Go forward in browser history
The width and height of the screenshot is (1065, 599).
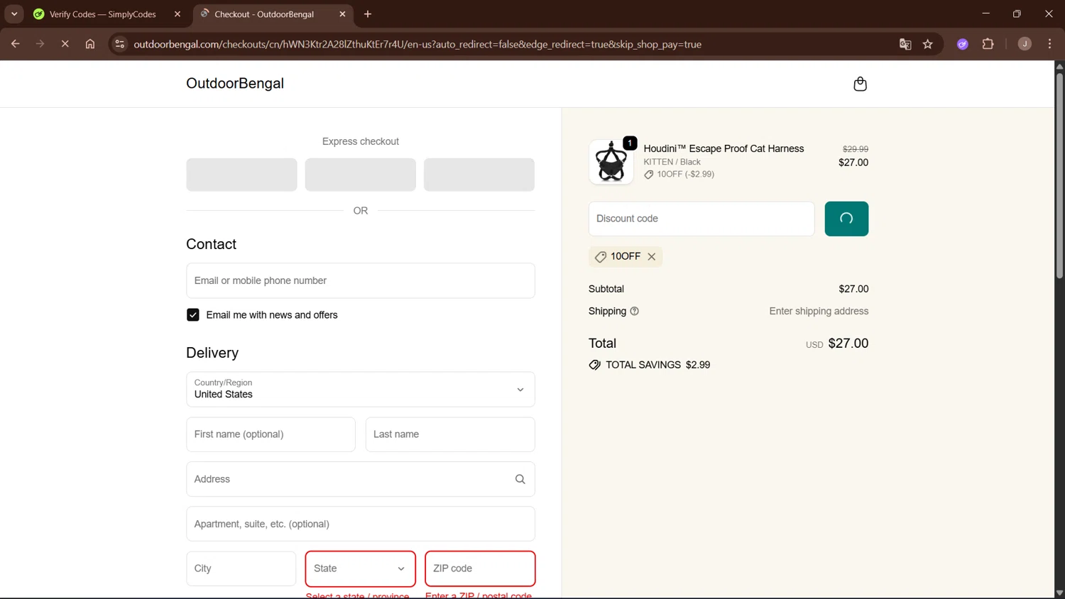pyautogui.click(x=40, y=44)
